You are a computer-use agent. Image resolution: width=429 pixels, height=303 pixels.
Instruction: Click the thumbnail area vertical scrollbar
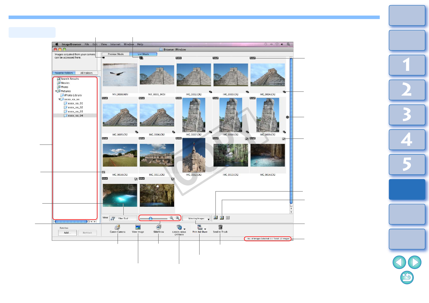[291, 131]
